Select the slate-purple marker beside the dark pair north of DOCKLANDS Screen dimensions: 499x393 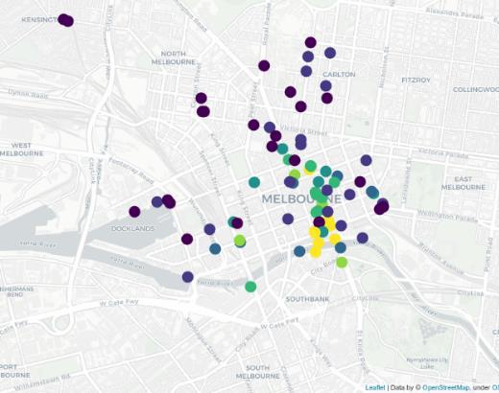click(x=157, y=202)
